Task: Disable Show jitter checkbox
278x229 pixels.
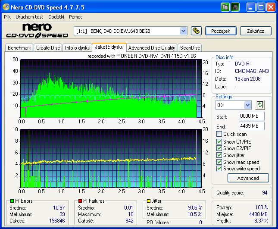Action: (219, 155)
